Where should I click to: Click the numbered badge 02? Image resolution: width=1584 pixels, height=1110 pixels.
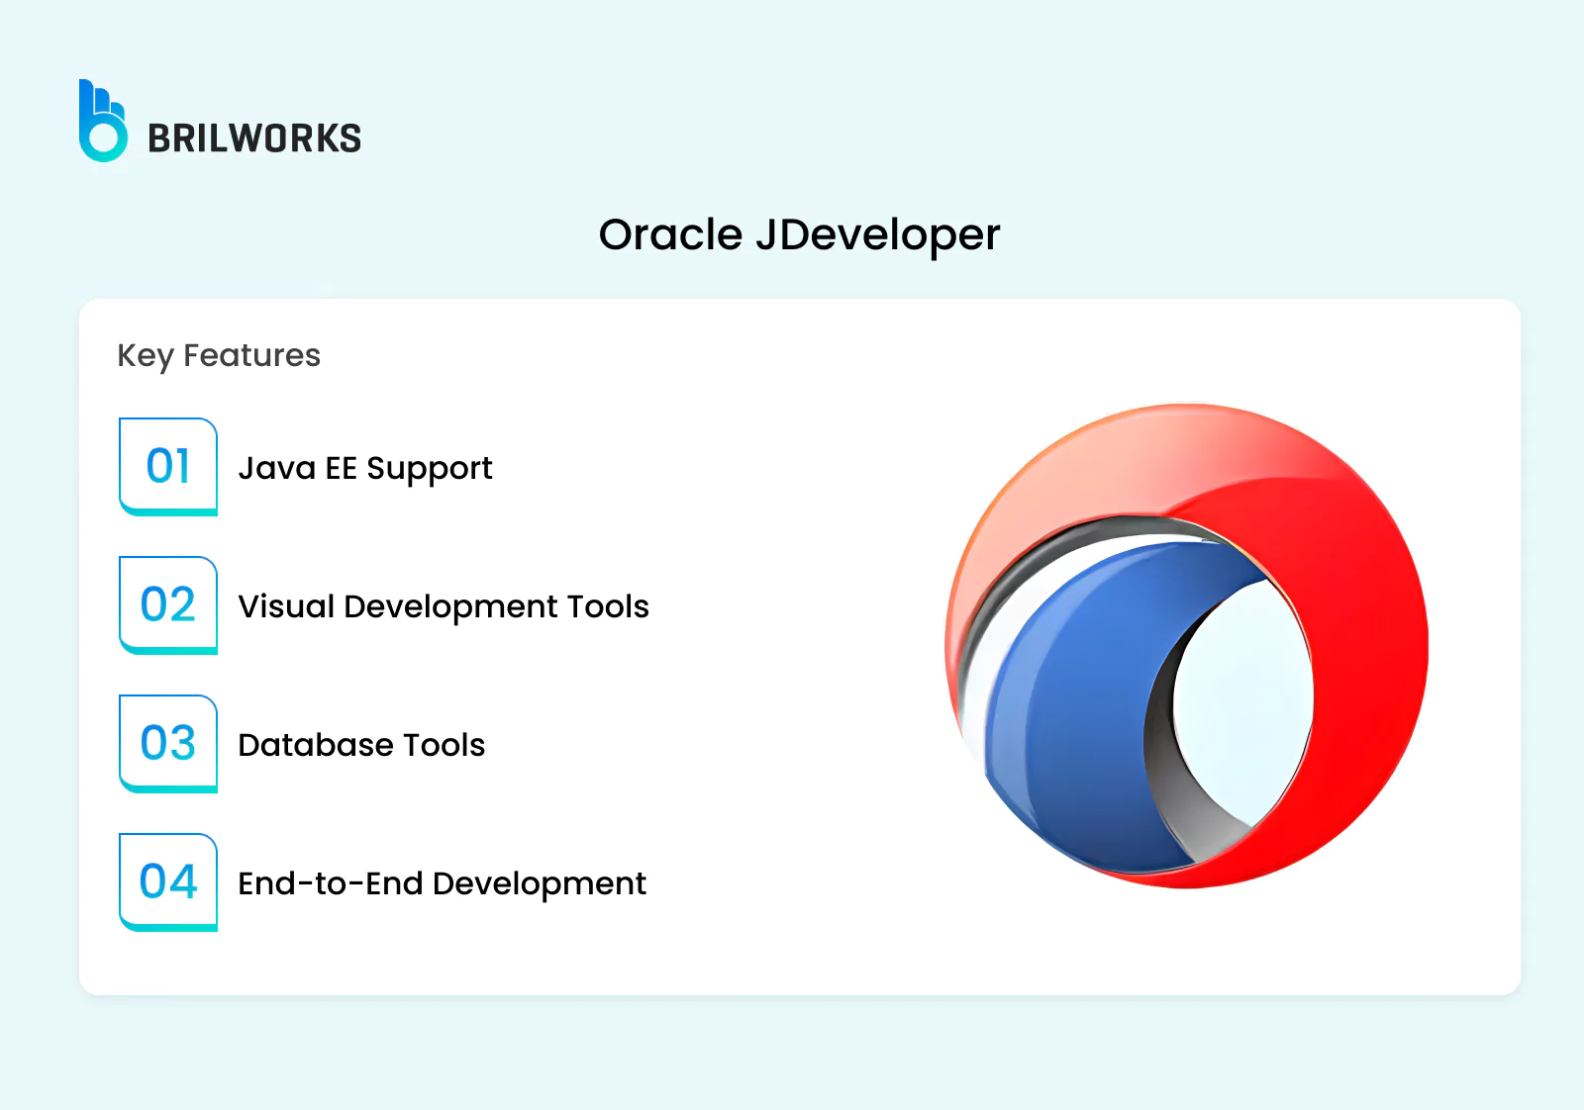(166, 604)
